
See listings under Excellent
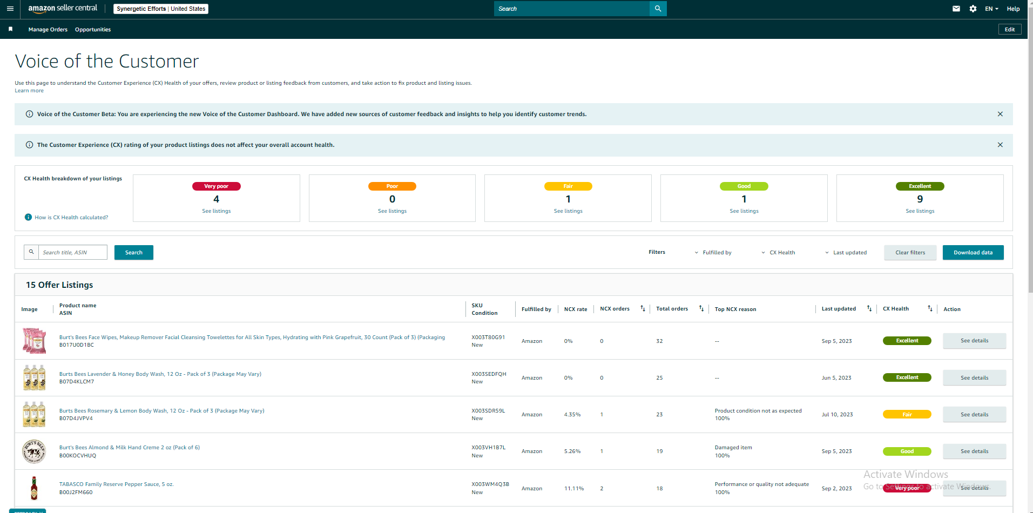point(920,211)
